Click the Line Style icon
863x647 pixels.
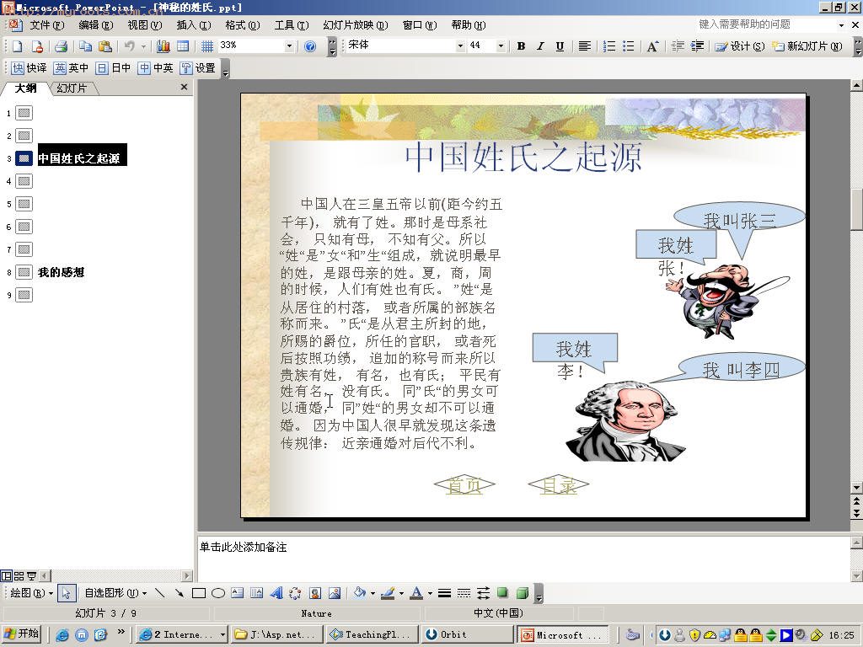(x=445, y=593)
